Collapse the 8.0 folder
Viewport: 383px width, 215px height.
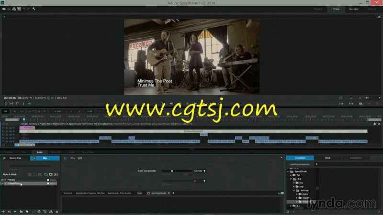pyautogui.click(x=291, y=179)
